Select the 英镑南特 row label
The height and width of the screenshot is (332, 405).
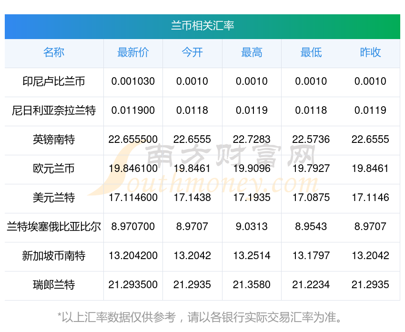click(54, 140)
